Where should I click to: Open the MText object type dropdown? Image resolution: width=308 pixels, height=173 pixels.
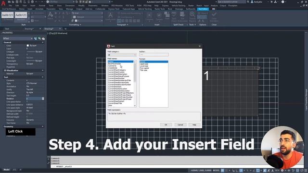click(x=18, y=38)
